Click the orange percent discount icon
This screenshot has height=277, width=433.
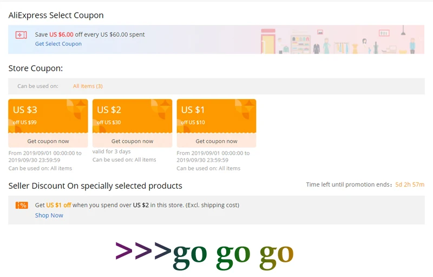[x=22, y=205]
